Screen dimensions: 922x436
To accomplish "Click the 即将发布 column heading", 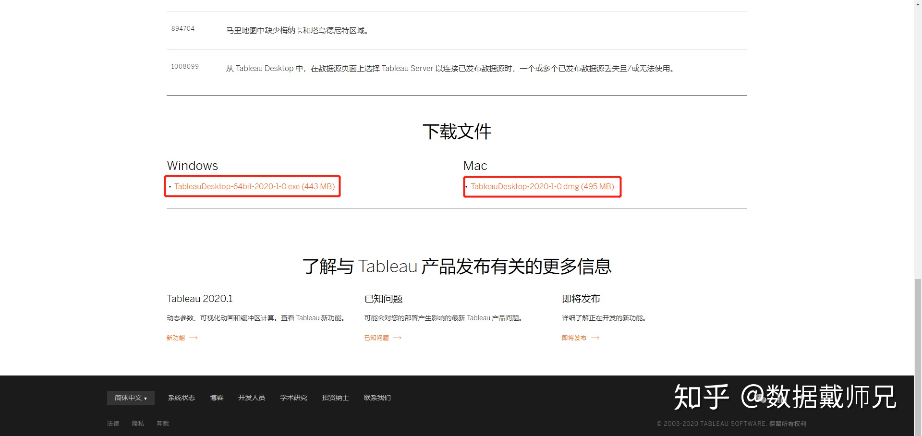I will pos(581,299).
